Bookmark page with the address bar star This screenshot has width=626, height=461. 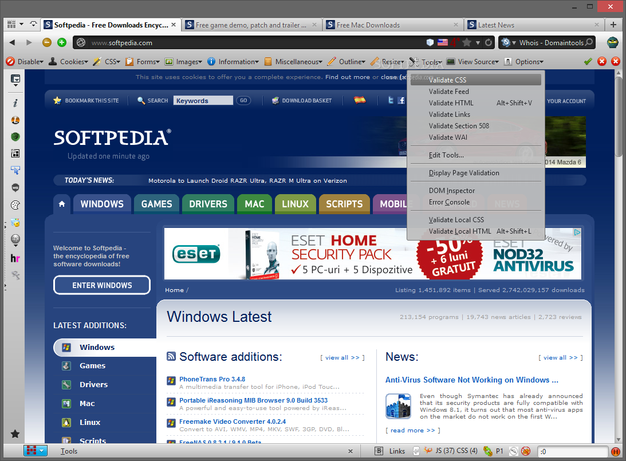467,42
